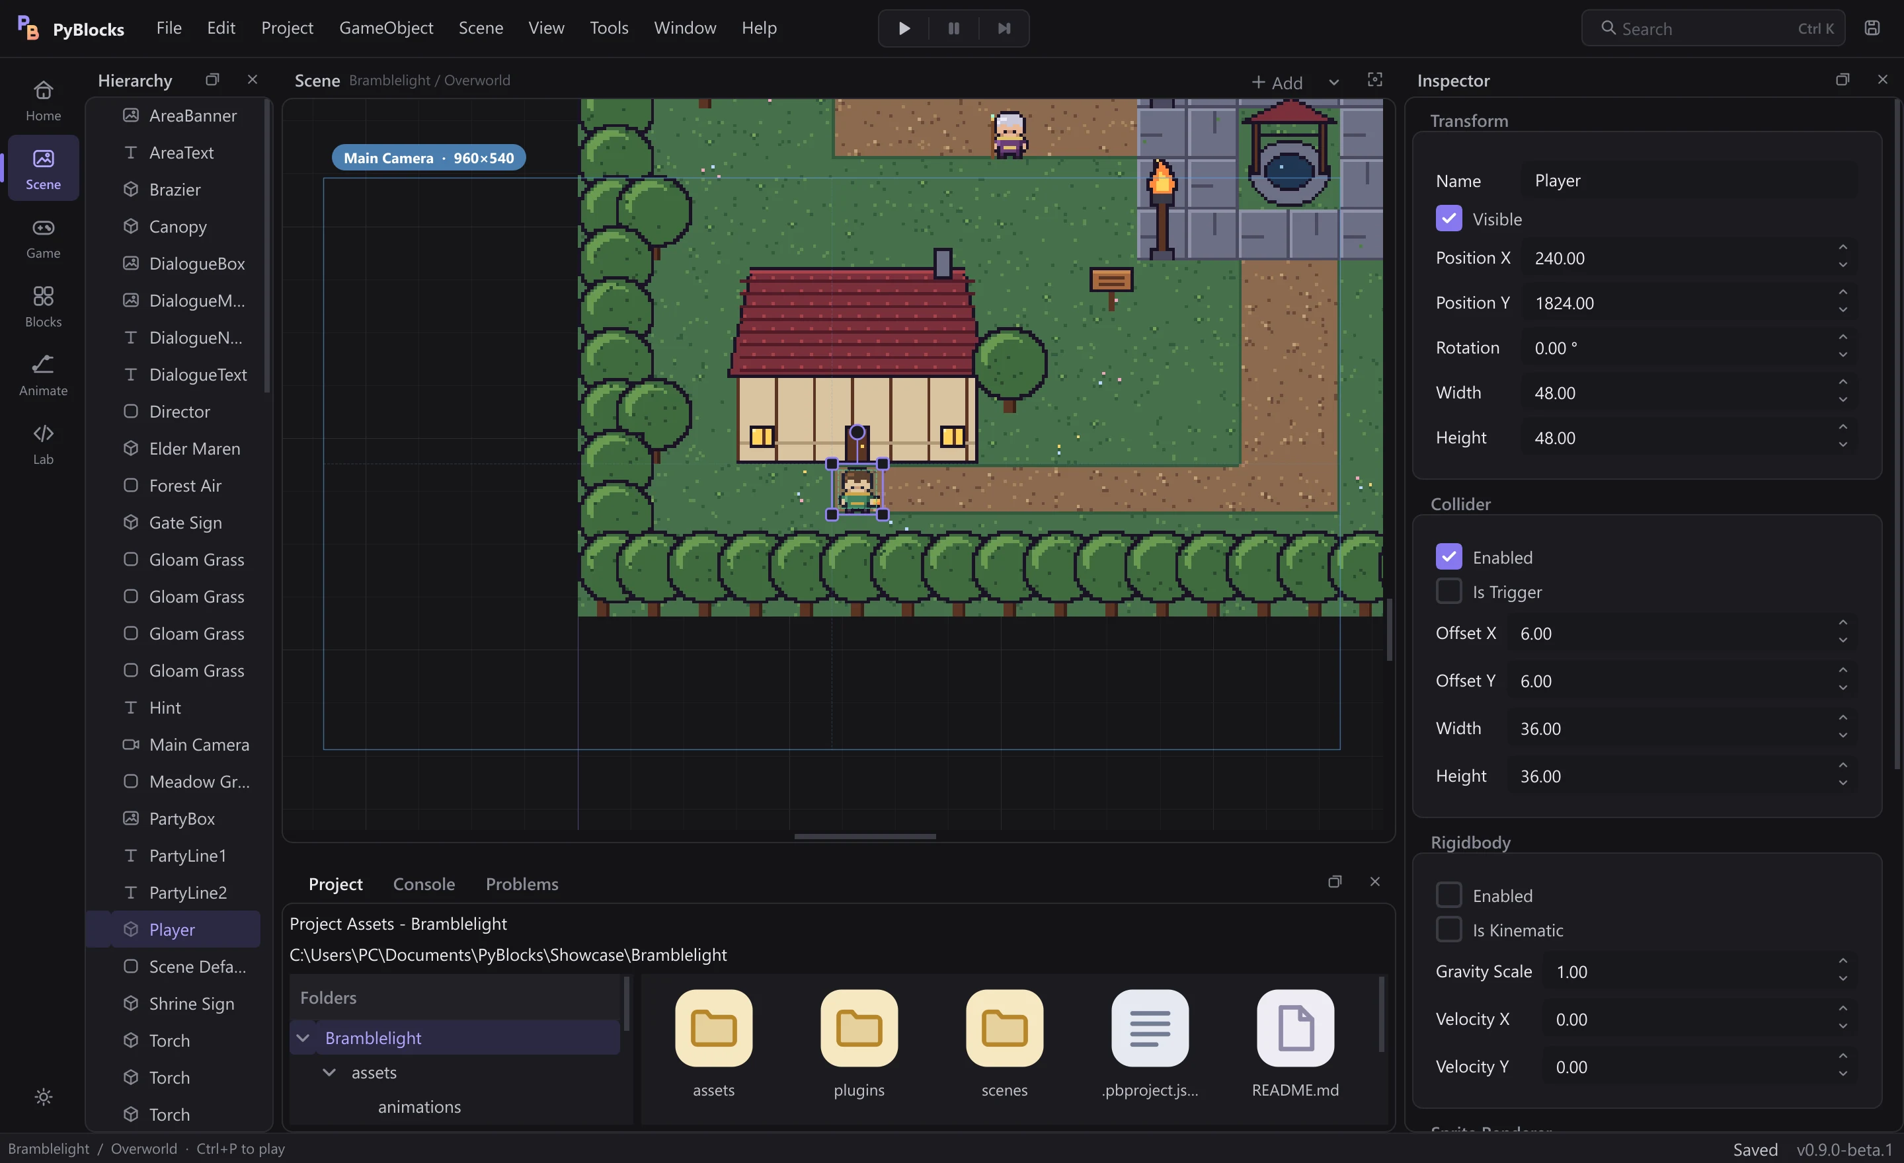Select Main Camera in Hierarchy
This screenshot has height=1163, width=1904.
pos(186,745)
